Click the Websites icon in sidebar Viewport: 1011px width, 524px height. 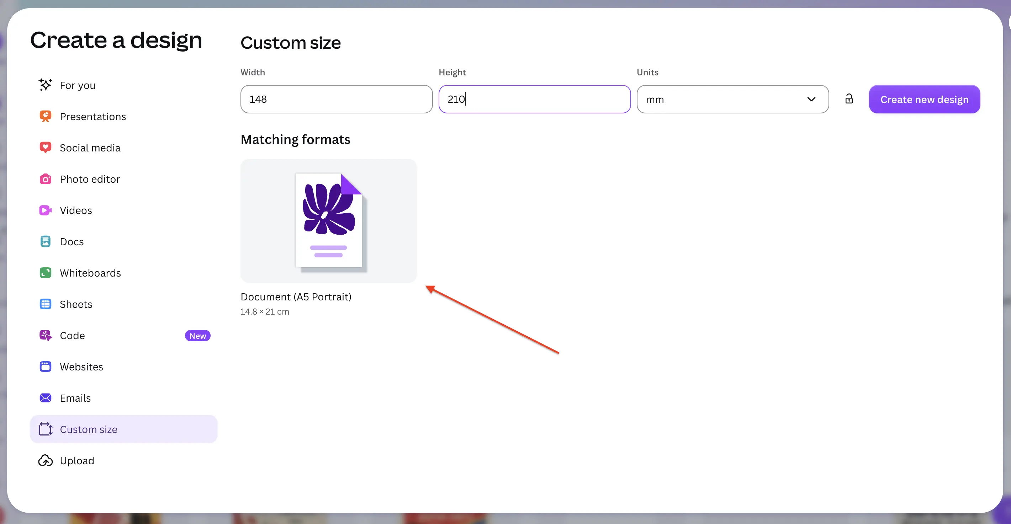(x=46, y=367)
